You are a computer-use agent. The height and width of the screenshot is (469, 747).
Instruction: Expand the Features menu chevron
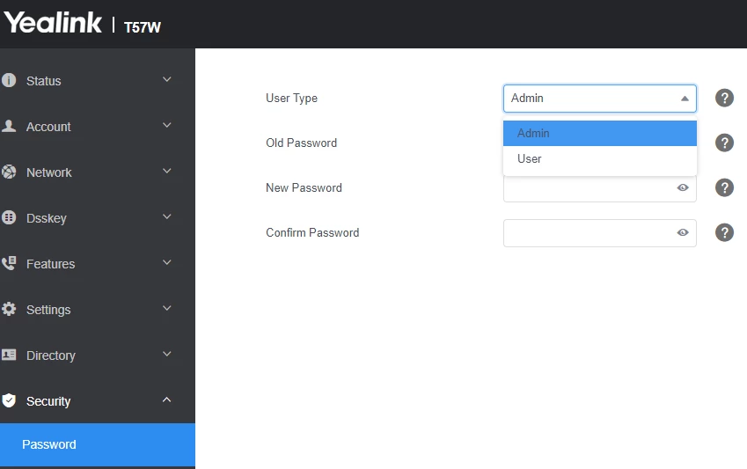pos(167,262)
